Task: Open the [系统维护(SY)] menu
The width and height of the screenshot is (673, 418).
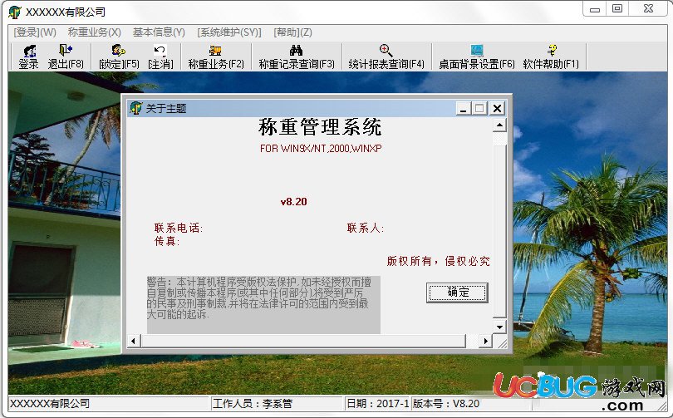Action: point(229,32)
